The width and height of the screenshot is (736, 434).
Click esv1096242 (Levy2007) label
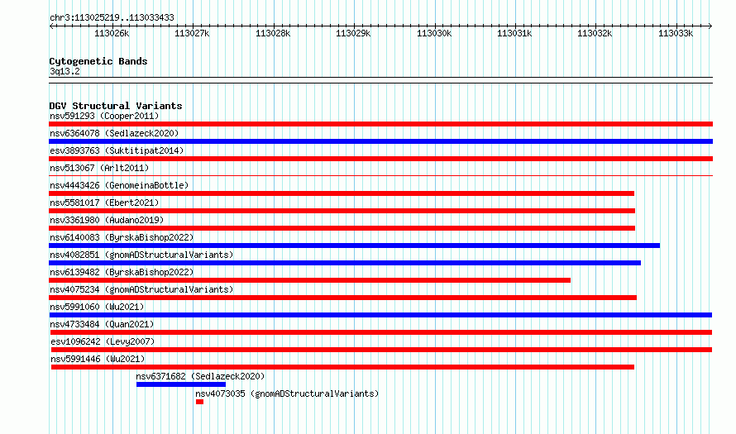pos(103,341)
